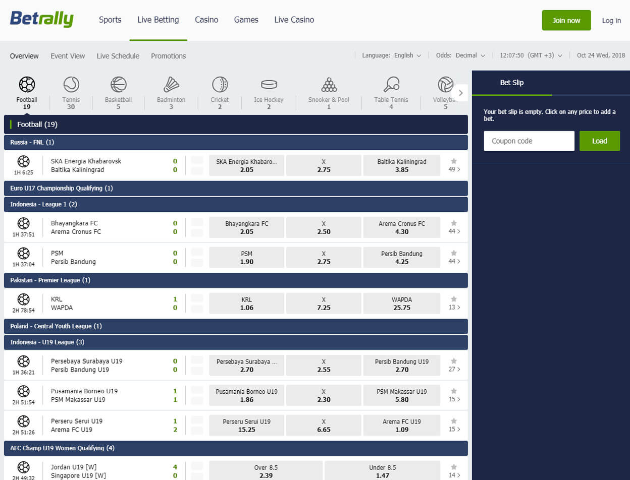Collapse the Pakistan - Premier League header

click(x=236, y=280)
